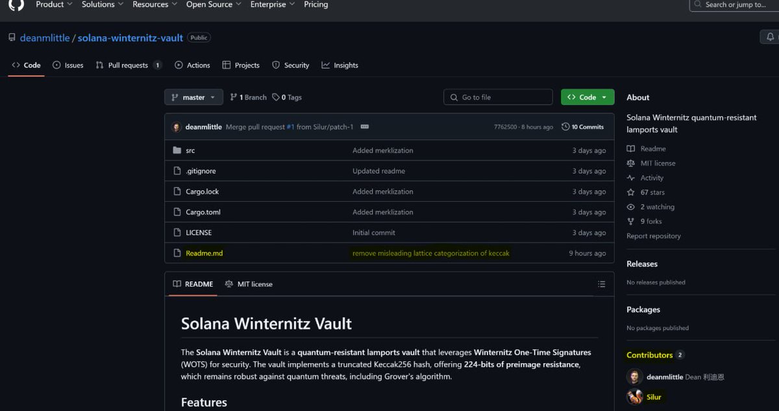View the 9 forks link

pyautogui.click(x=644, y=222)
